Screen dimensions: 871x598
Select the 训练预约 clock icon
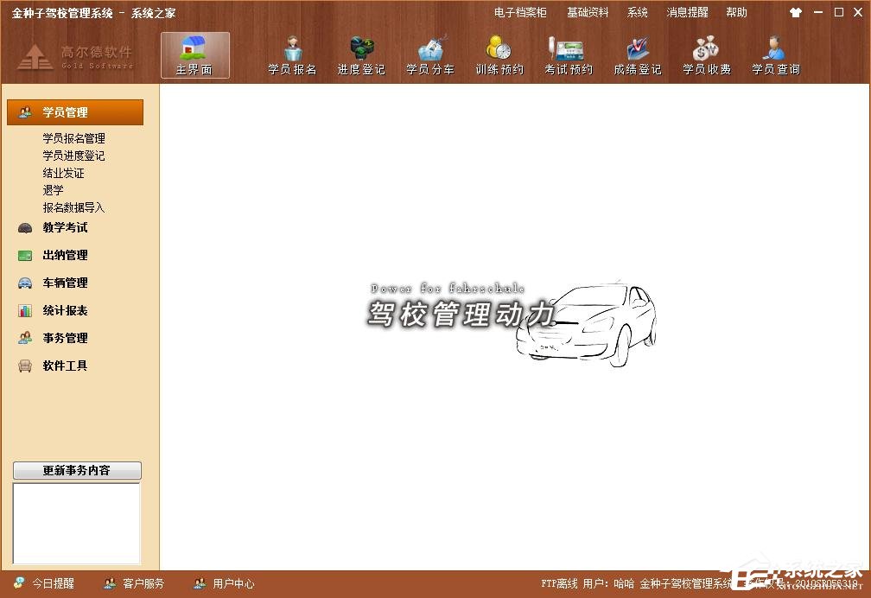tap(499, 55)
